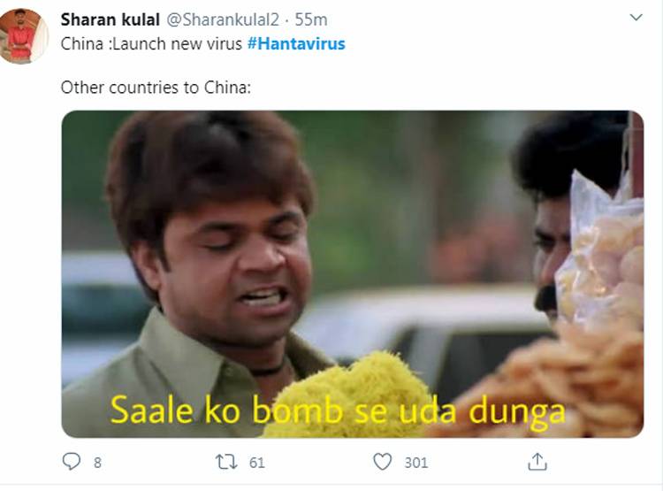This screenshot has width=663, height=491.
Task: Click the retweet count 61
Action: (x=256, y=463)
